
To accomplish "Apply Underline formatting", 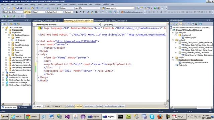I will point(84,12).
